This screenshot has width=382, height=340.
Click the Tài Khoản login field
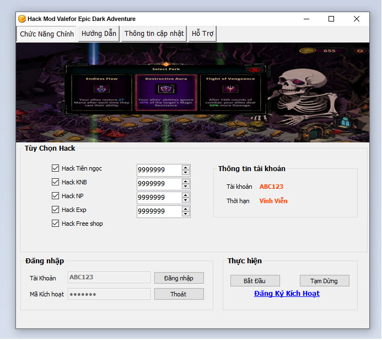(109, 277)
